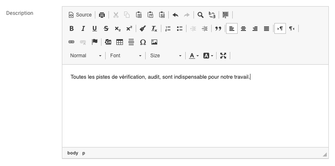
Task: Select the p element path
Action: [84, 153]
